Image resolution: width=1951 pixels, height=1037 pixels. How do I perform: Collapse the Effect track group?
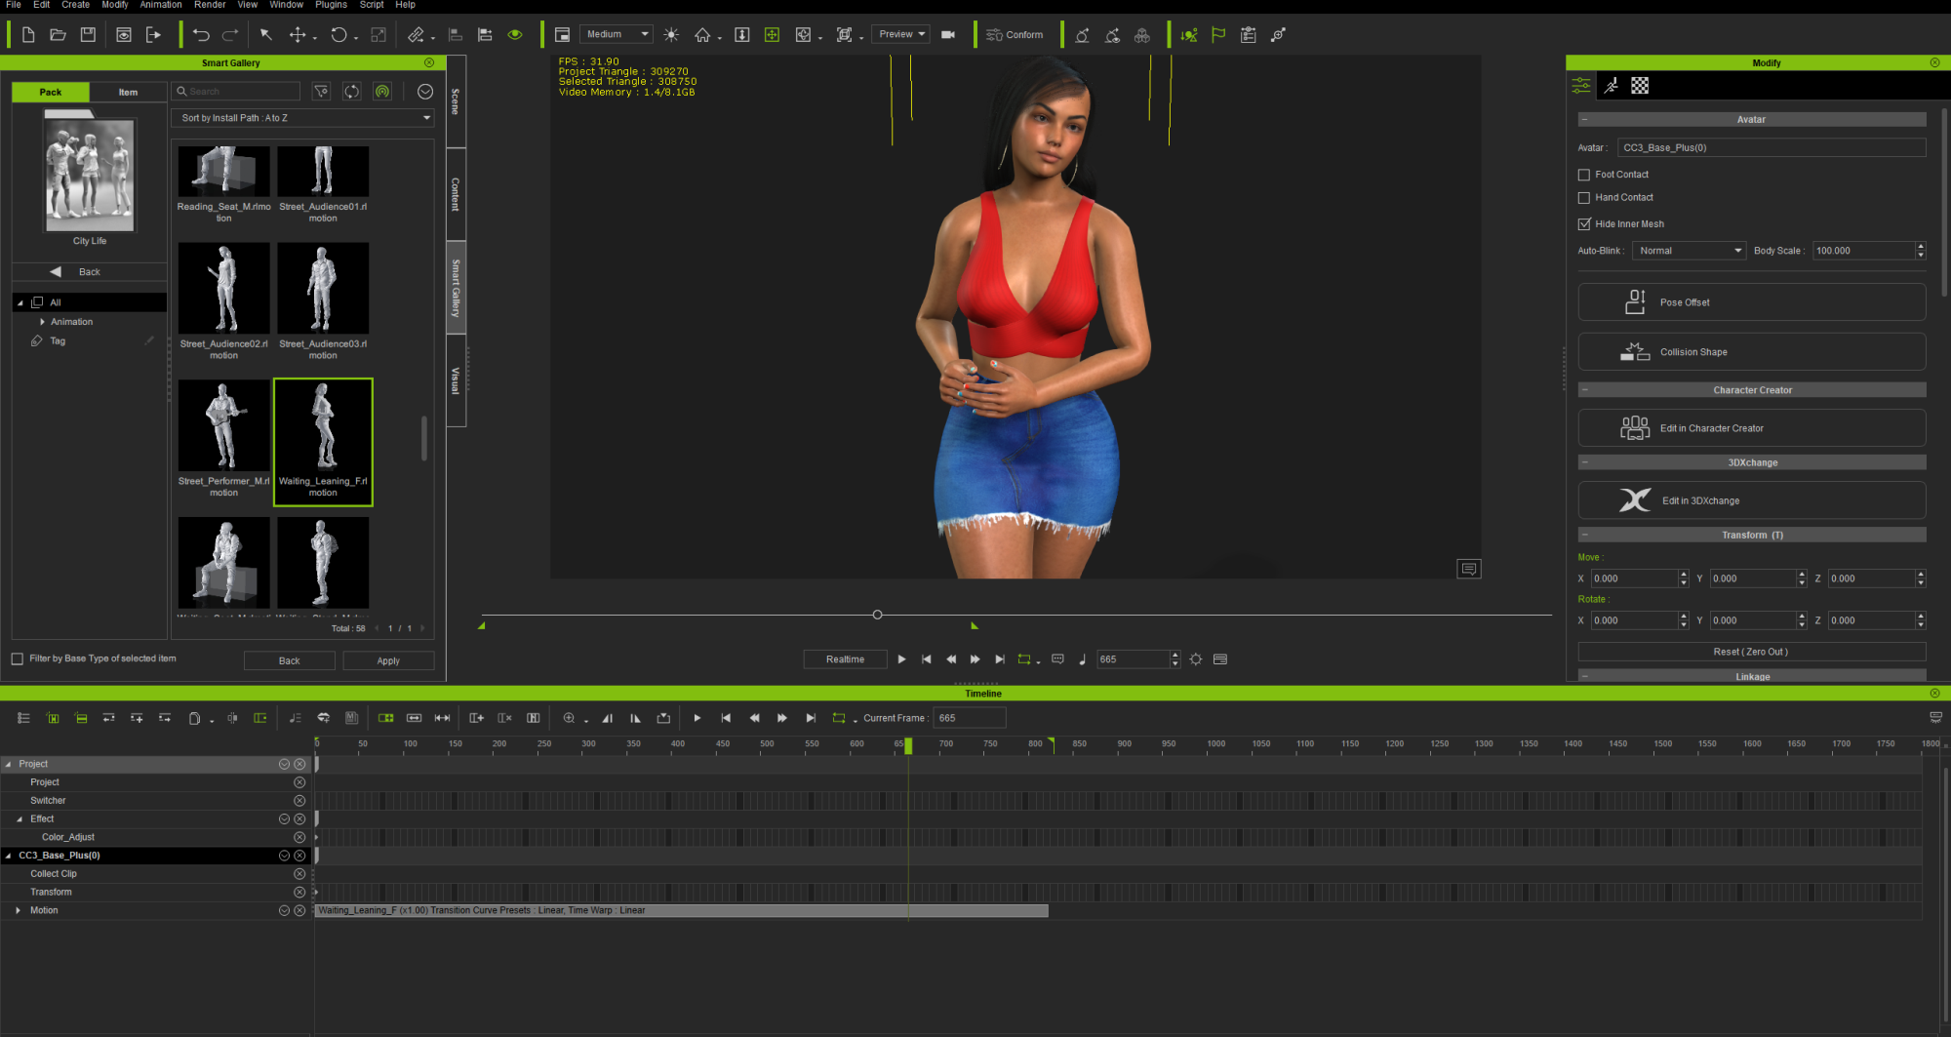tap(20, 819)
